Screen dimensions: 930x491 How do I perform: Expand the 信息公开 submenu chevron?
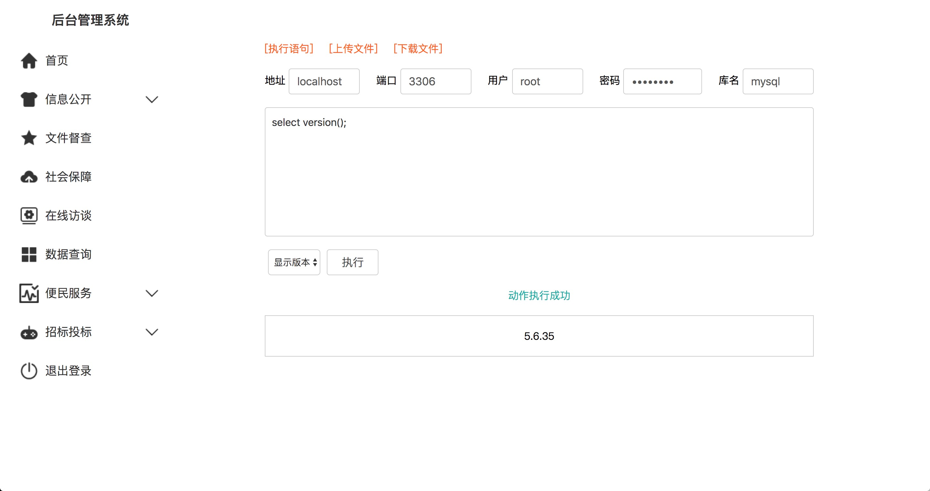152,99
